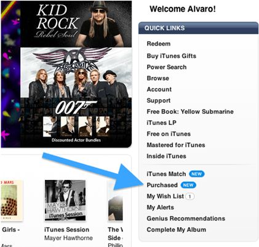The image size is (259, 247).
Task: Go to the Account link
Action: click(159, 89)
